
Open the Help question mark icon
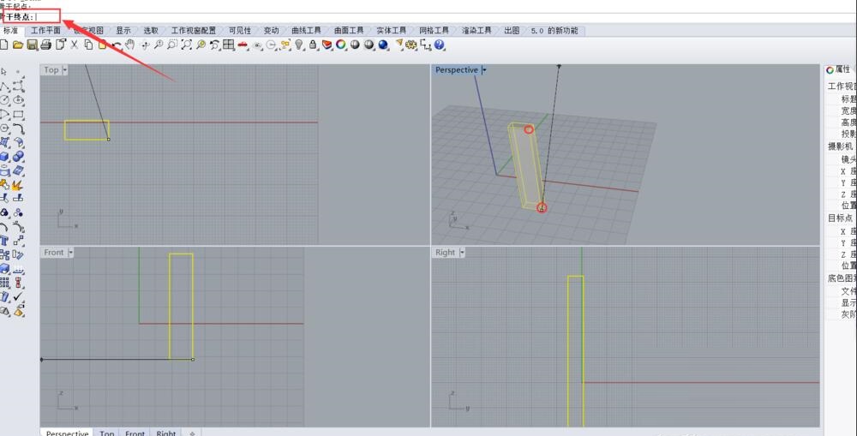click(440, 45)
